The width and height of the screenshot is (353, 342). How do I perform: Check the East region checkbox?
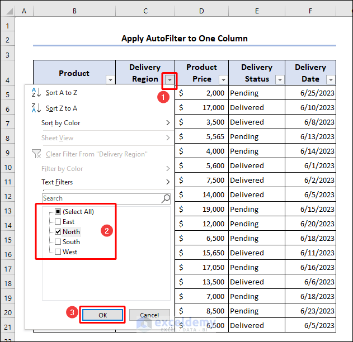tap(58, 222)
